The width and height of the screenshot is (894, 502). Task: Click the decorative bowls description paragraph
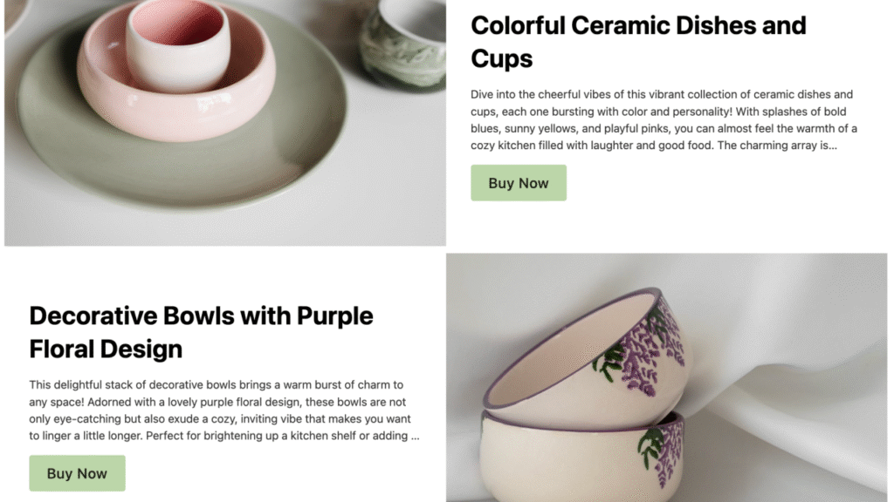(224, 410)
